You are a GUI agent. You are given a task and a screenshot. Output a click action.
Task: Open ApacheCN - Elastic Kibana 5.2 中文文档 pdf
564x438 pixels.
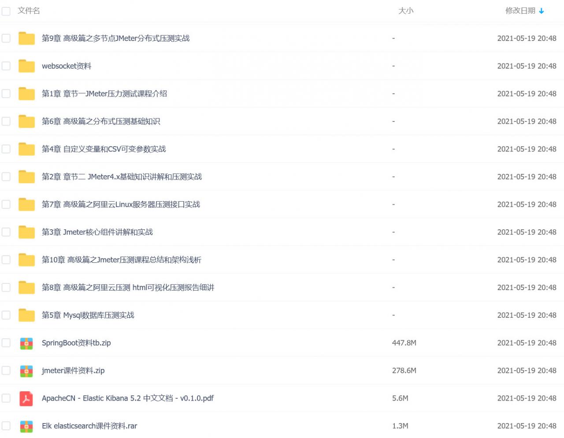128,398
